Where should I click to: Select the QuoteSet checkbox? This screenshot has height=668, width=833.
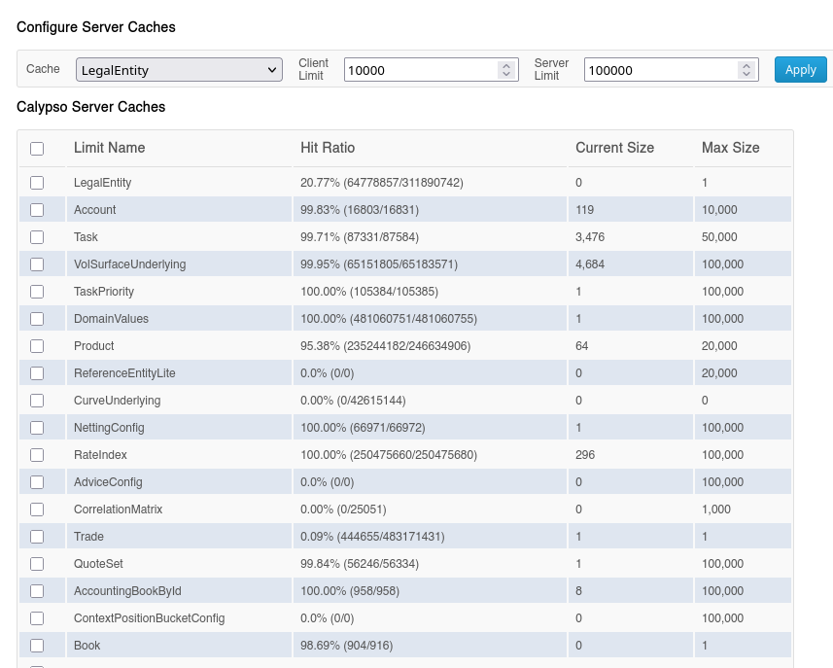[x=37, y=563]
